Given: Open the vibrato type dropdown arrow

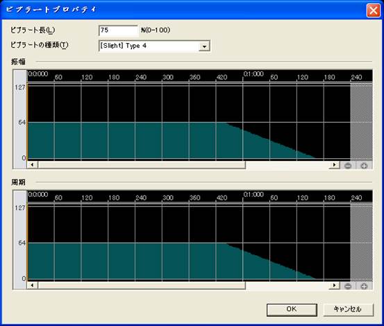Looking at the screenshot, I should coord(204,46).
